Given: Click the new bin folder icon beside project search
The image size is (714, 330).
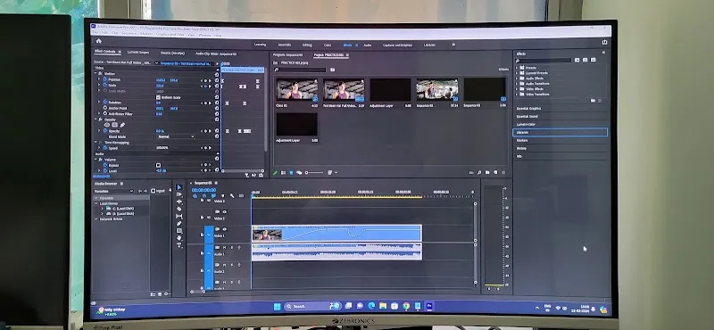Looking at the screenshot, I should click(332, 70).
